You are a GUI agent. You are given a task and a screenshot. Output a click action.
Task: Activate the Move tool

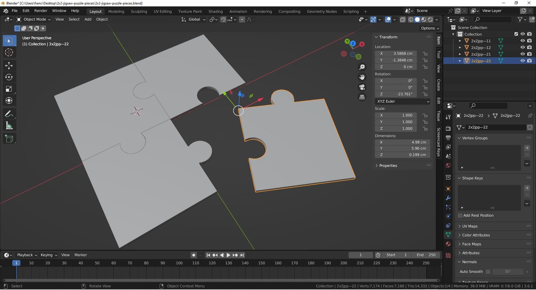coord(9,66)
